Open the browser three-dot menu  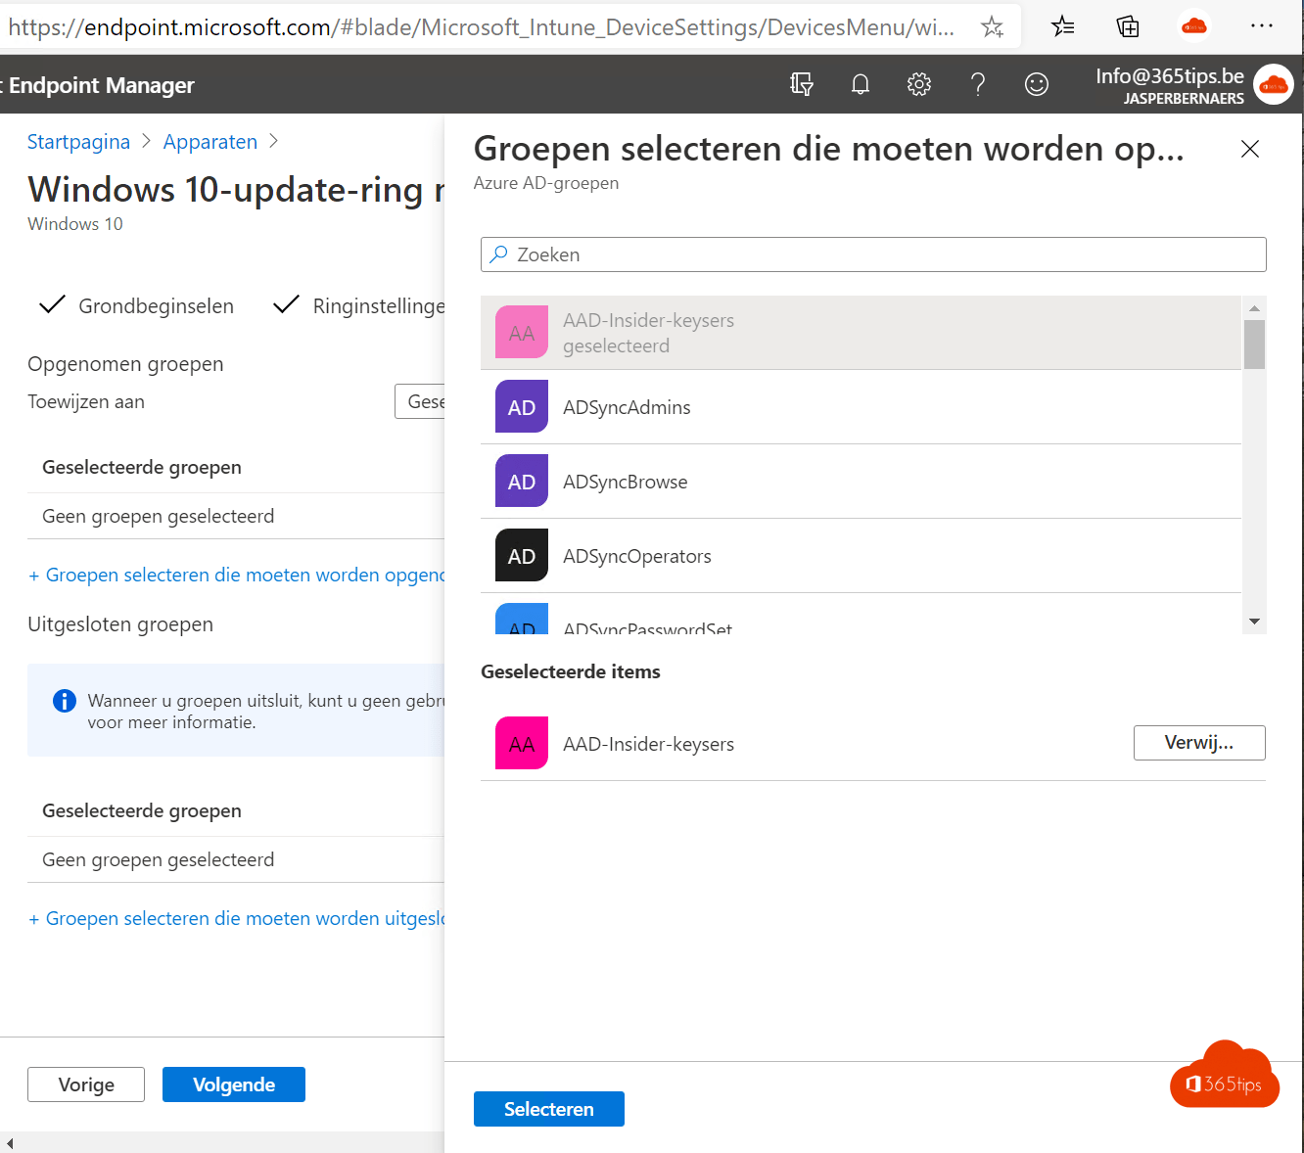click(x=1261, y=26)
